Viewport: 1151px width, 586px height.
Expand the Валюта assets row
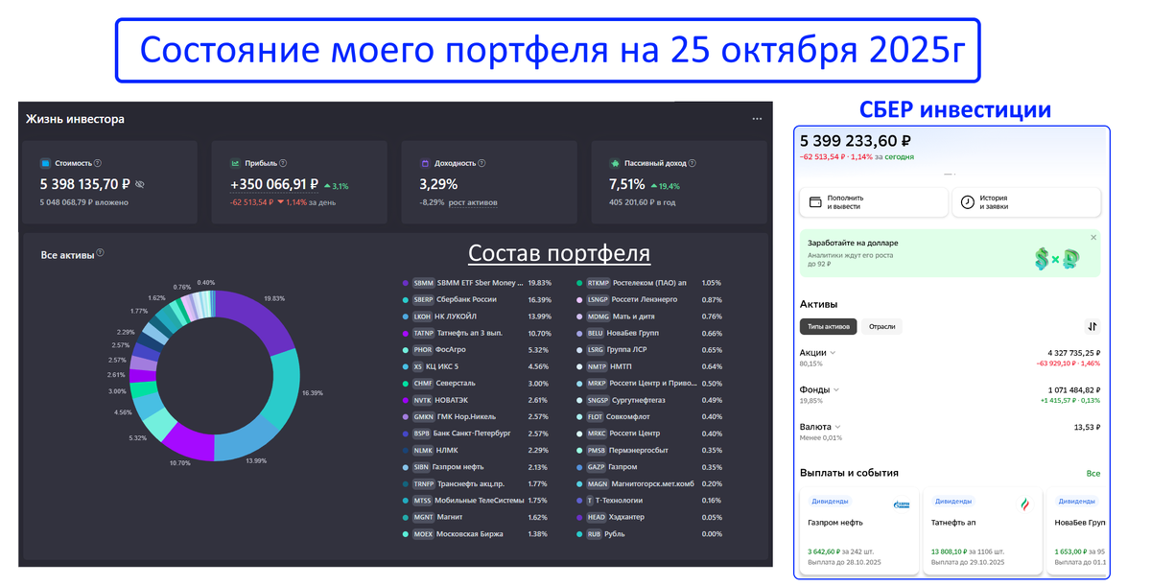point(836,426)
